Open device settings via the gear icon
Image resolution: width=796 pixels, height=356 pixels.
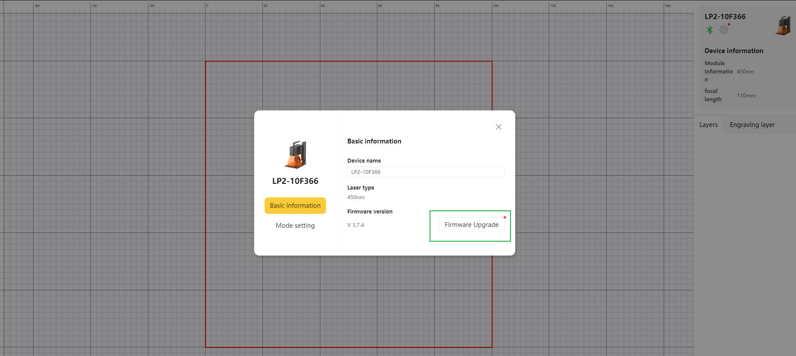click(x=724, y=30)
